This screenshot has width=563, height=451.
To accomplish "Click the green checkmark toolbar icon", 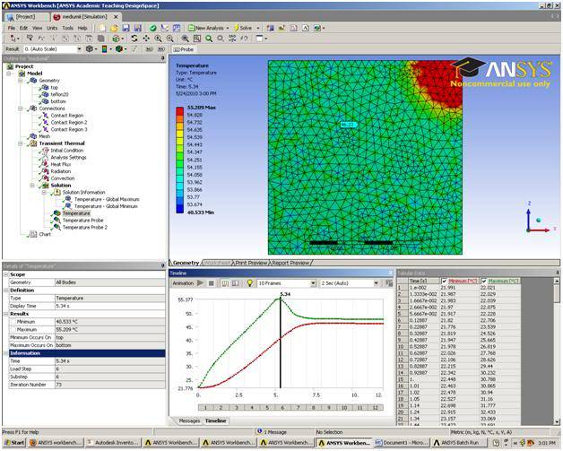I will [x=153, y=28].
